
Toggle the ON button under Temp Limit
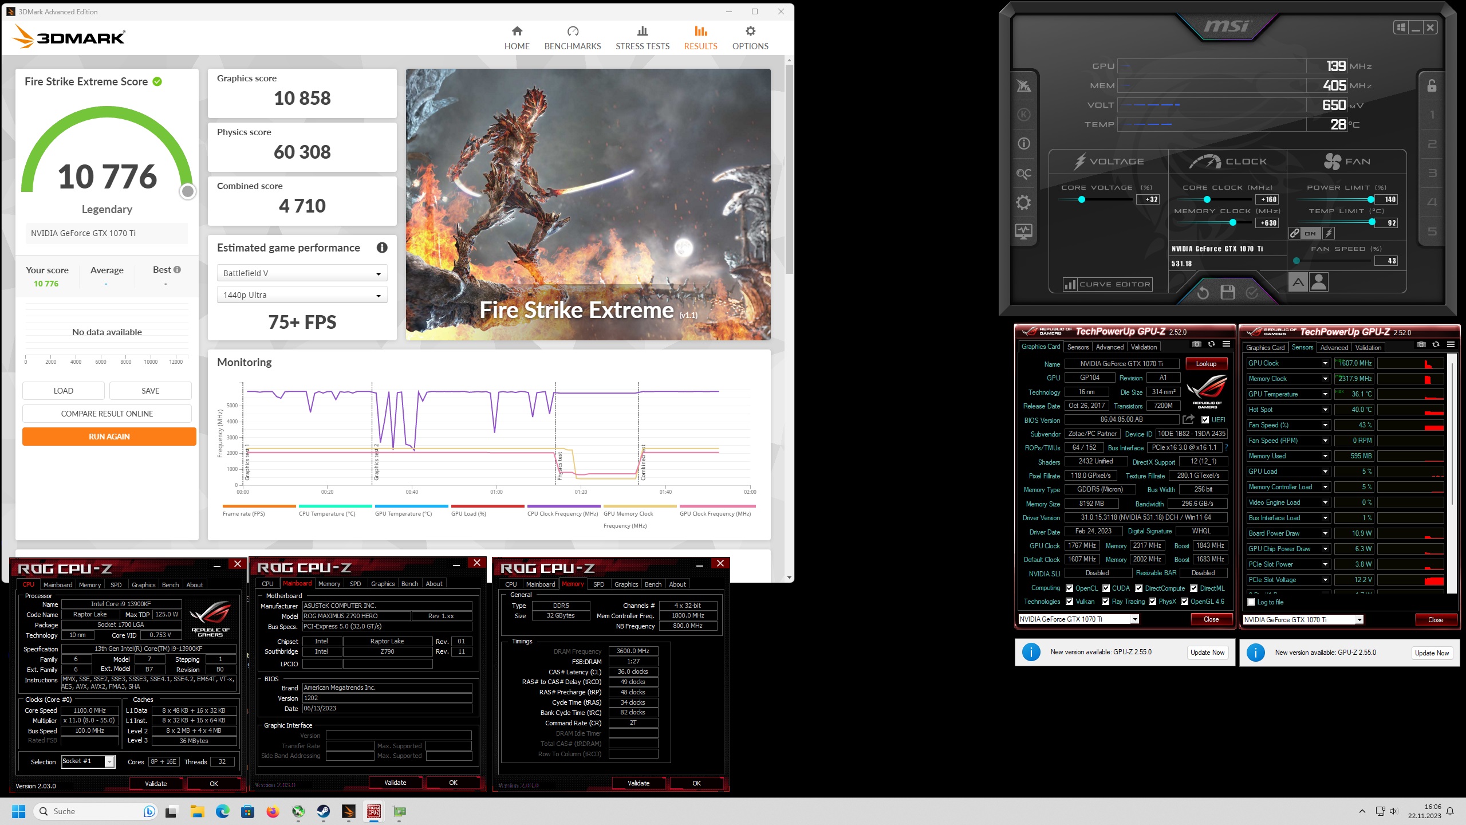tap(1310, 233)
